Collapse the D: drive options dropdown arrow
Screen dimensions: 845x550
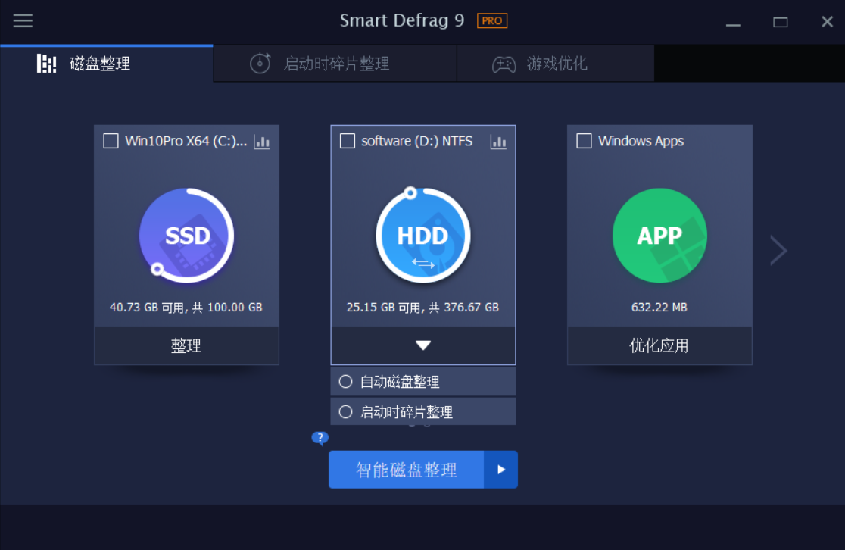[422, 345]
